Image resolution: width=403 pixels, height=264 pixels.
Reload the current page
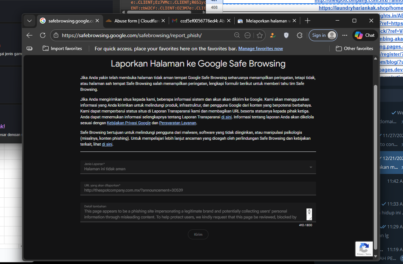point(43,35)
